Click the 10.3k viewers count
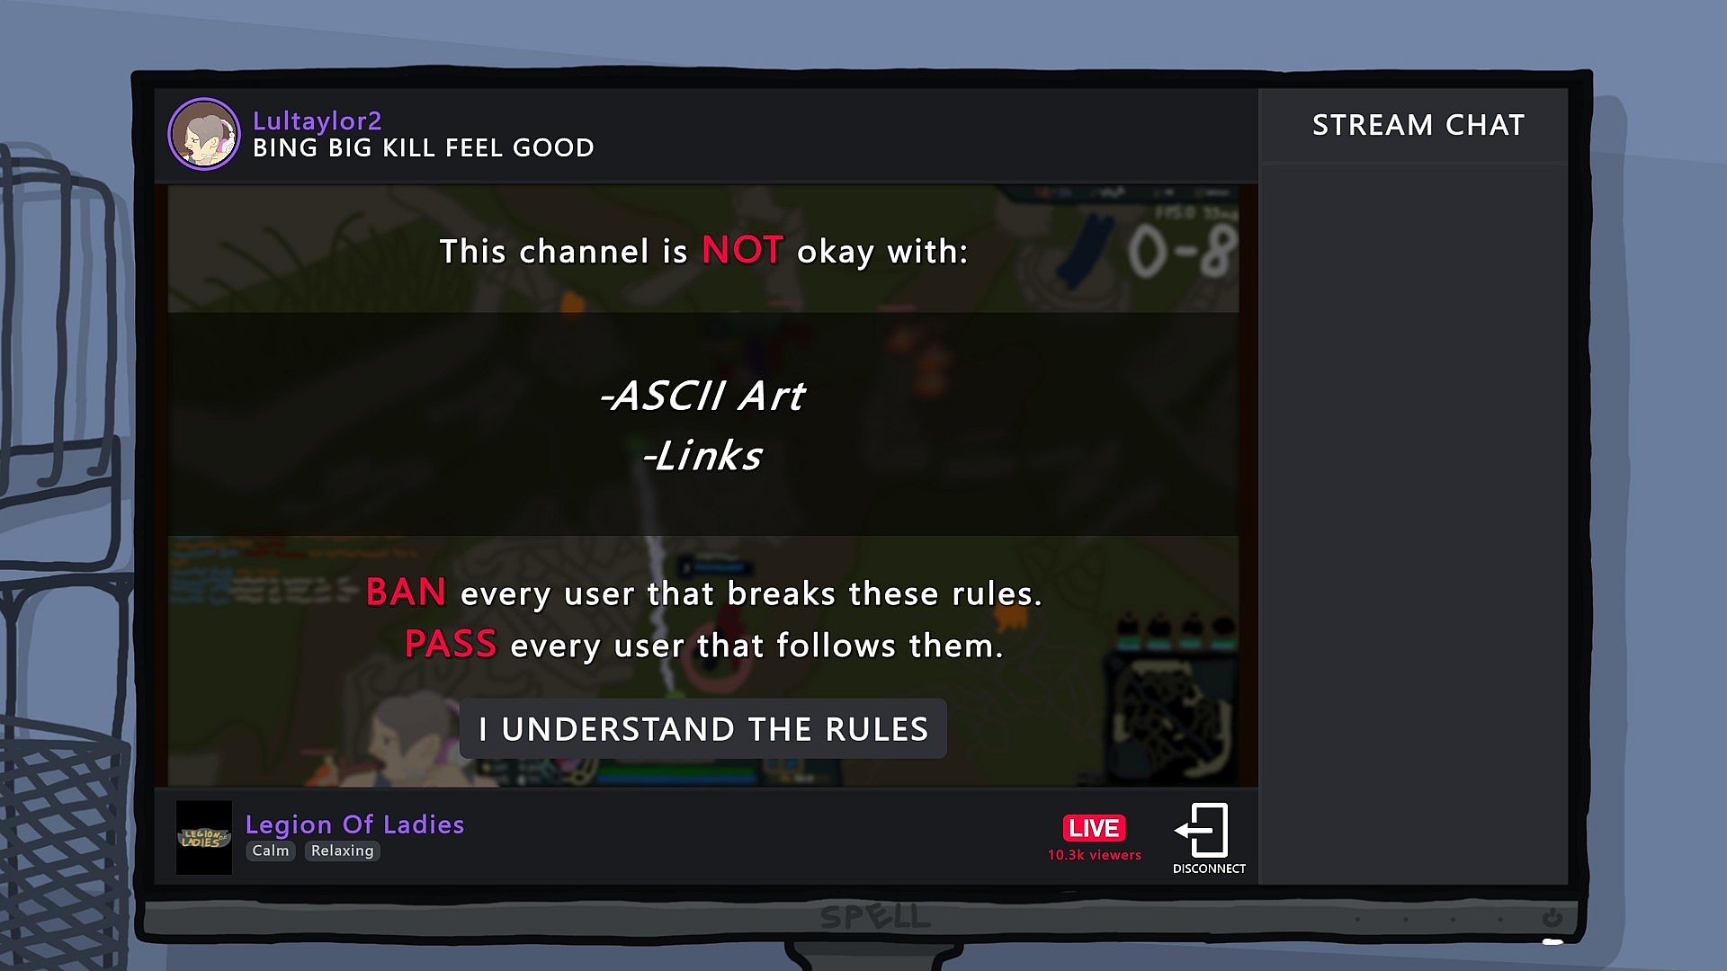1727x971 pixels. click(1094, 855)
